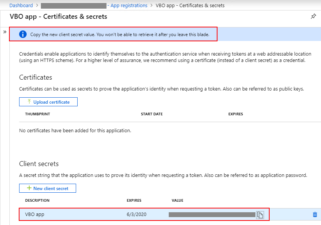Click the green plus icon on New client secret
The height and width of the screenshot is (225, 321).
[29, 188]
